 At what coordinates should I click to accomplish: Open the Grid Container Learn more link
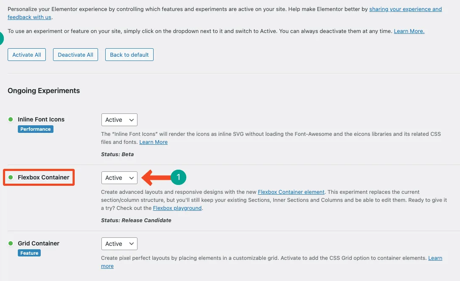435,258
